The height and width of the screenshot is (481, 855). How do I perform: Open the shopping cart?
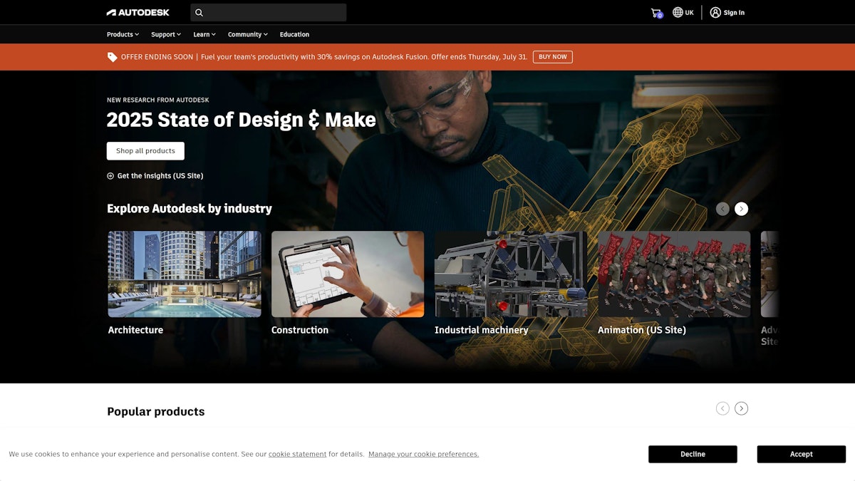point(656,13)
